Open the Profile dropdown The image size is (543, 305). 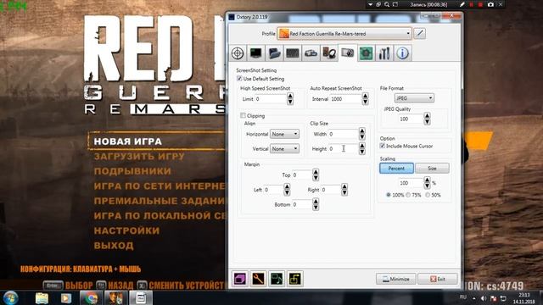point(344,34)
